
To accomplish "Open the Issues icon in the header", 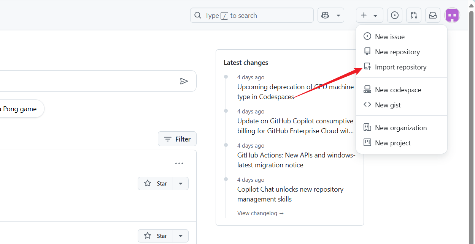I will coord(395,15).
